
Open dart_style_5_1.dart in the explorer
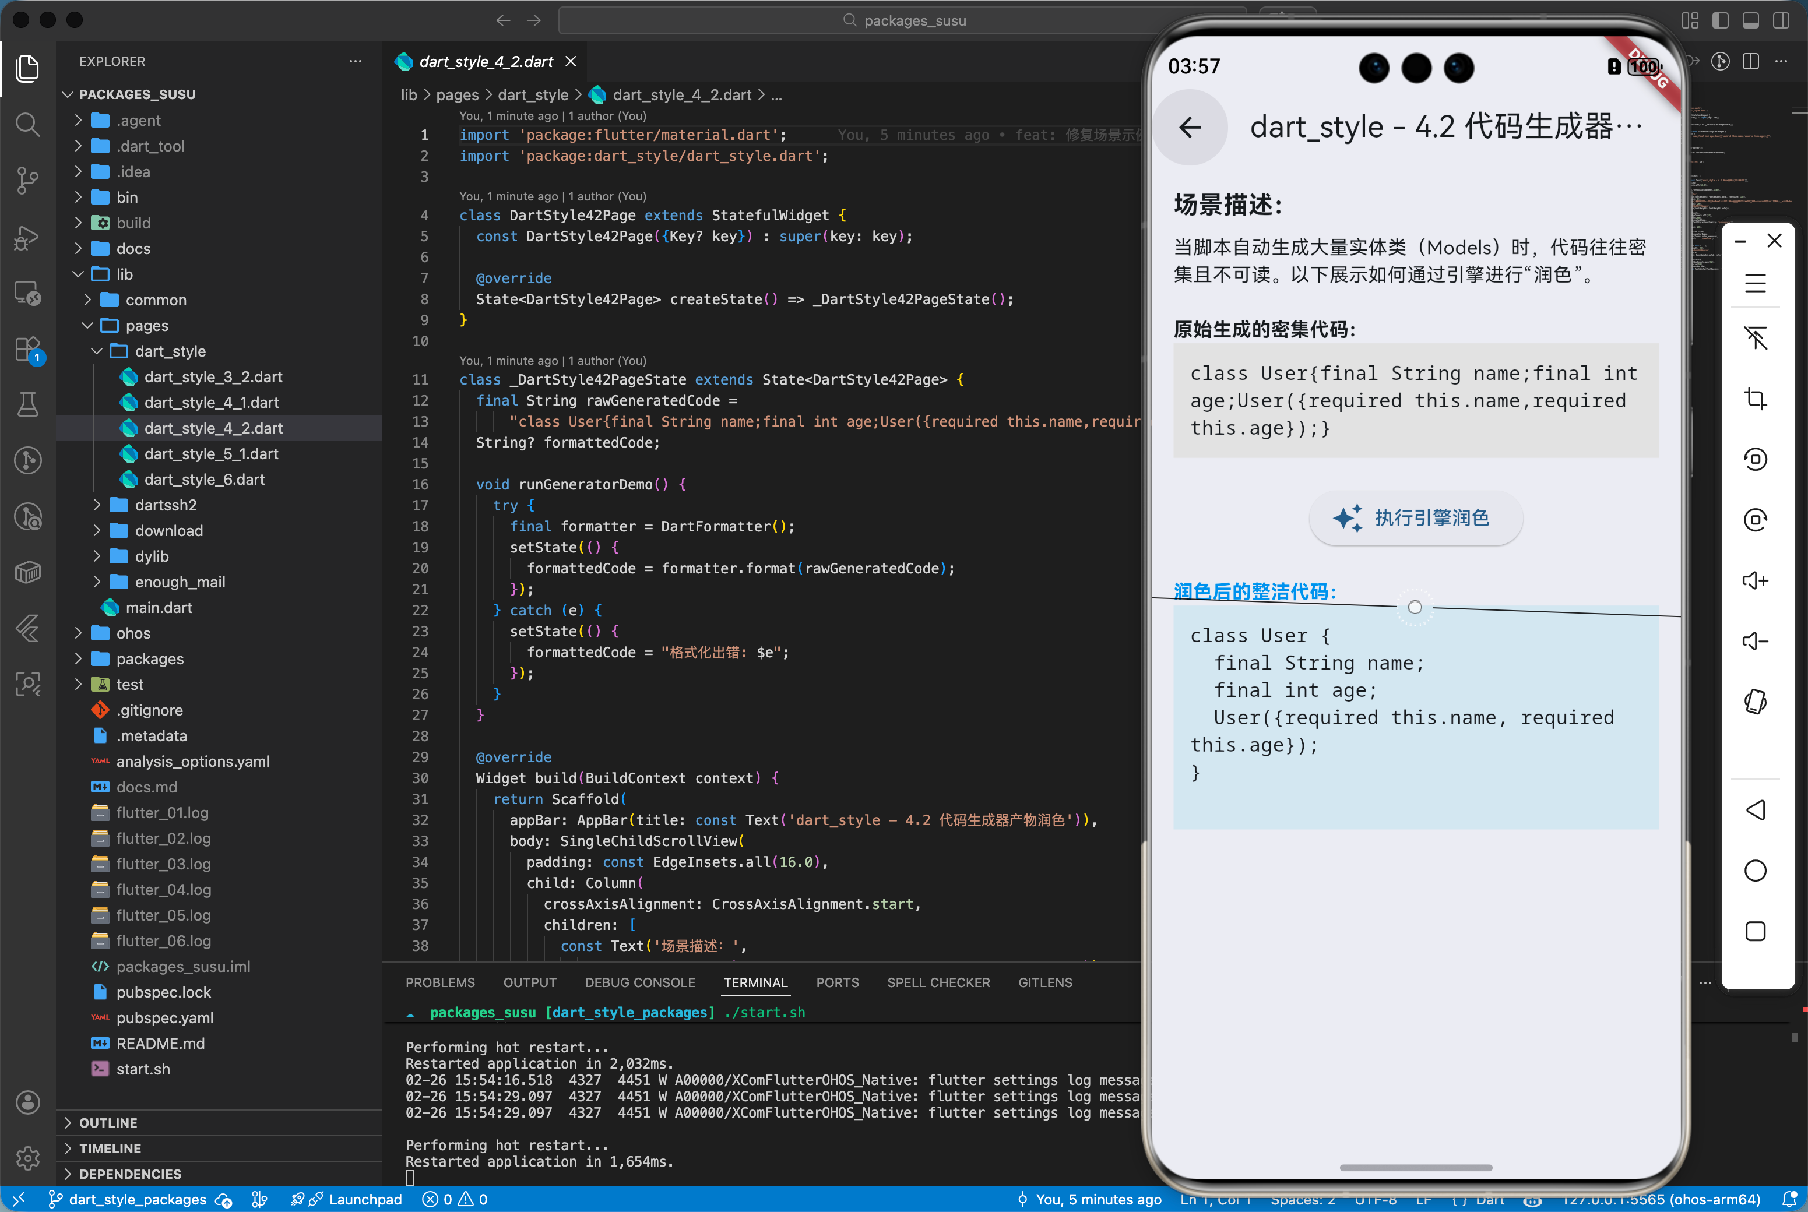[211, 454]
